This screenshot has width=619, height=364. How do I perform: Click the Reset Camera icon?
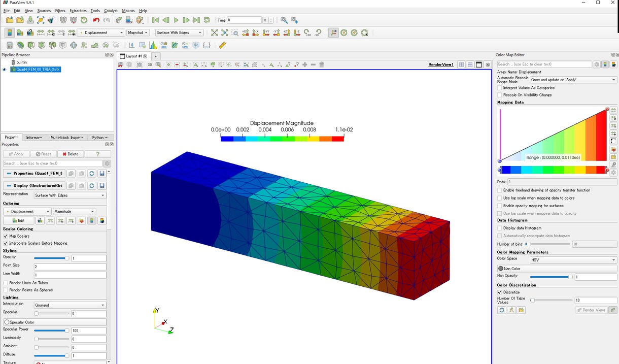coord(214,32)
